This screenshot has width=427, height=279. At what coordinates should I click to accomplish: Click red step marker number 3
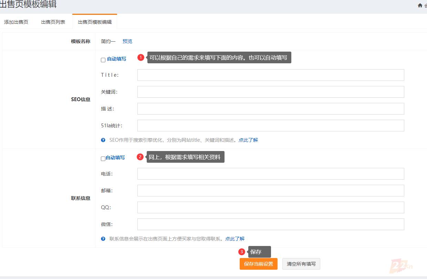(242, 252)
